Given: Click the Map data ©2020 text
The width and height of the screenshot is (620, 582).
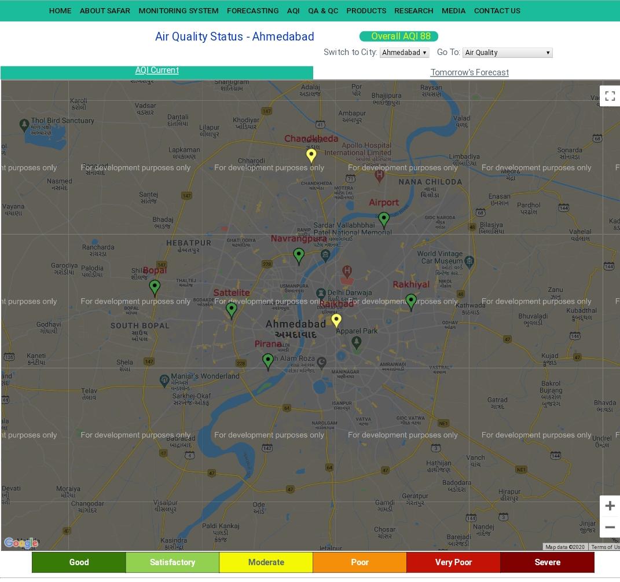Looking at the screenshot, I should click(x=564, y=547).
